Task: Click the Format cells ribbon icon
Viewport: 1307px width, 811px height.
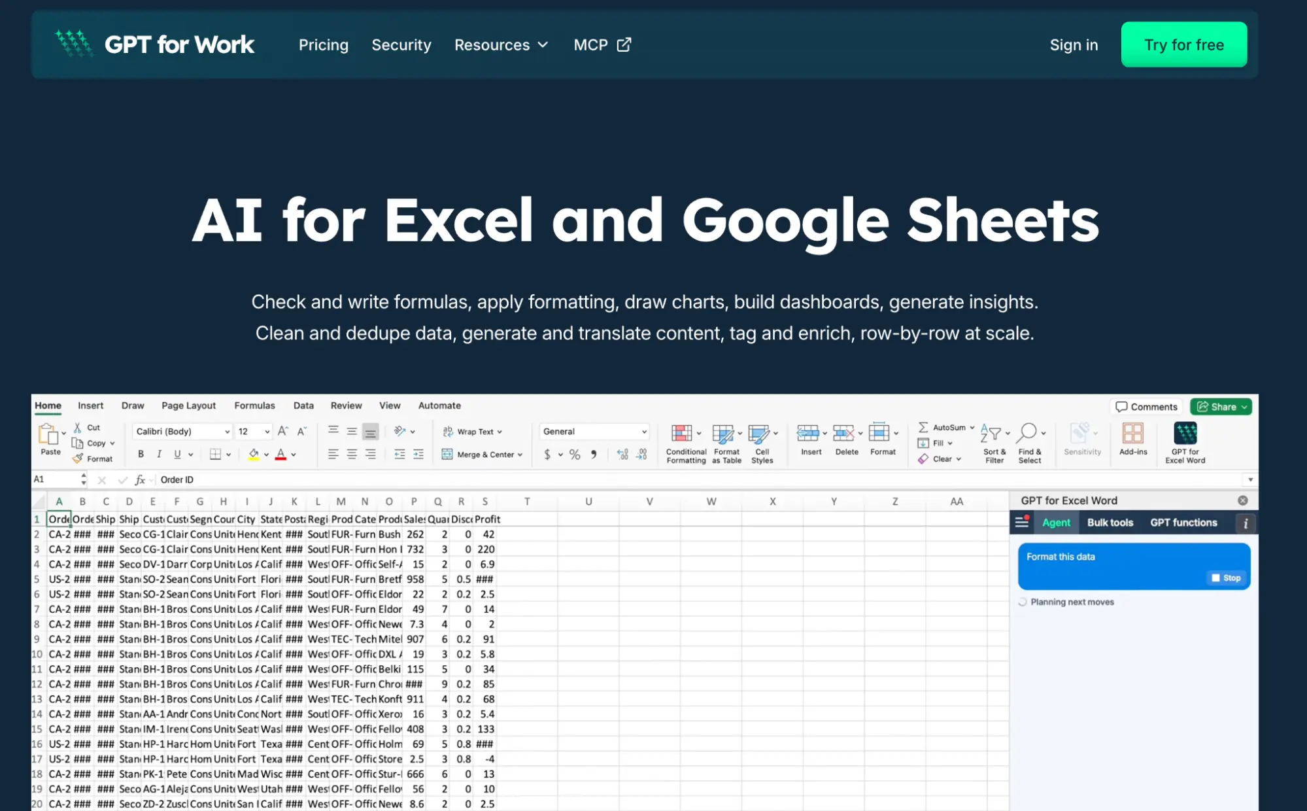Action: click(879, 432)
